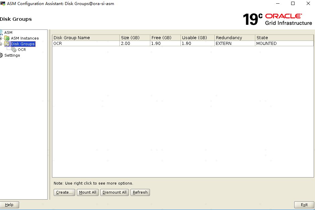
Task: Select Disk Groups in the tree
Action: pyautogui.click(x=23, y=44)
